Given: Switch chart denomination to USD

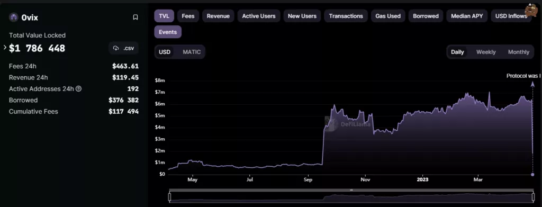Looking at the screenshot, I should (x=165, y=52).
